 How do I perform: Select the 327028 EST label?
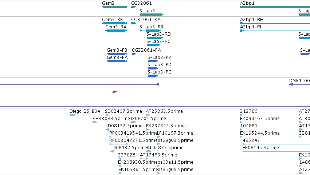point(127,155)
